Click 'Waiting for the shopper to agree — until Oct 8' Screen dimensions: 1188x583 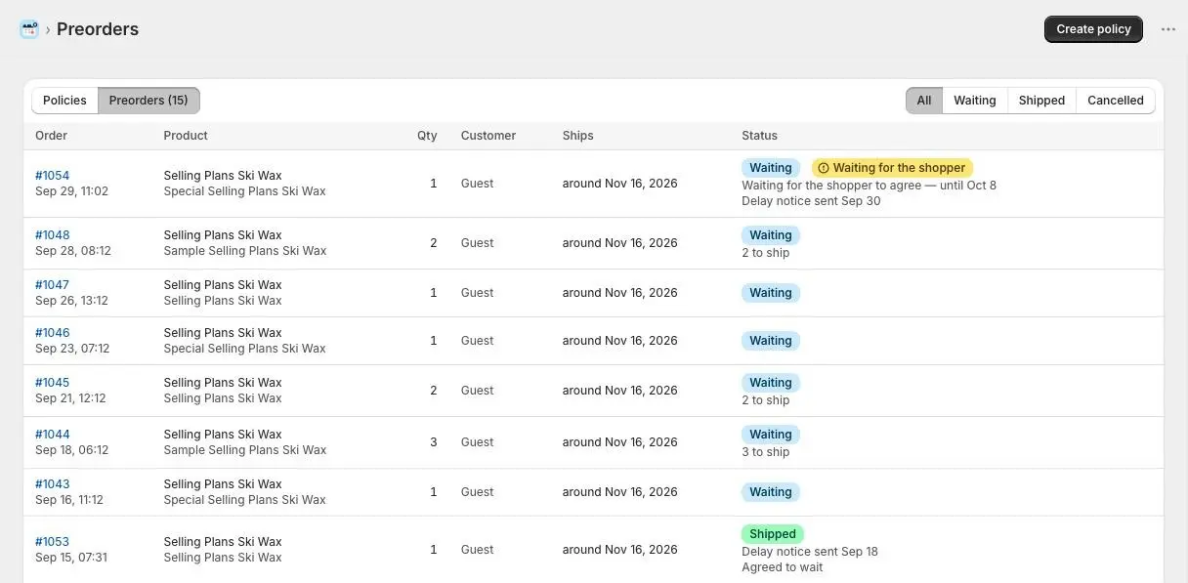[870, 186]
